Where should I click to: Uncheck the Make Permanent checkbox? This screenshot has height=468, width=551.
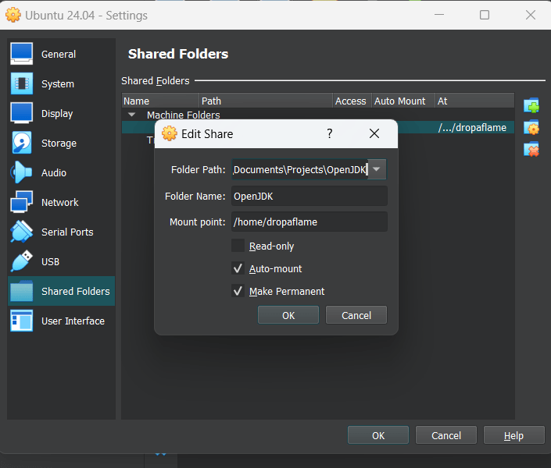(238, 291)
